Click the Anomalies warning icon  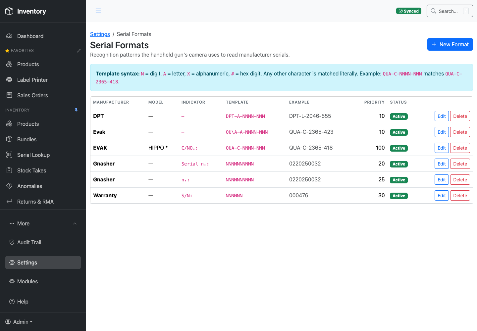tap(9, 186)
